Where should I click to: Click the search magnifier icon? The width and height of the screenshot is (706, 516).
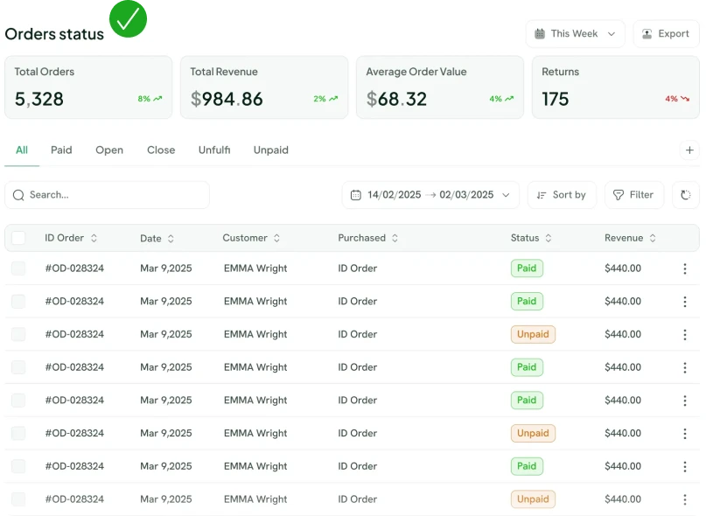coord(18,195)
